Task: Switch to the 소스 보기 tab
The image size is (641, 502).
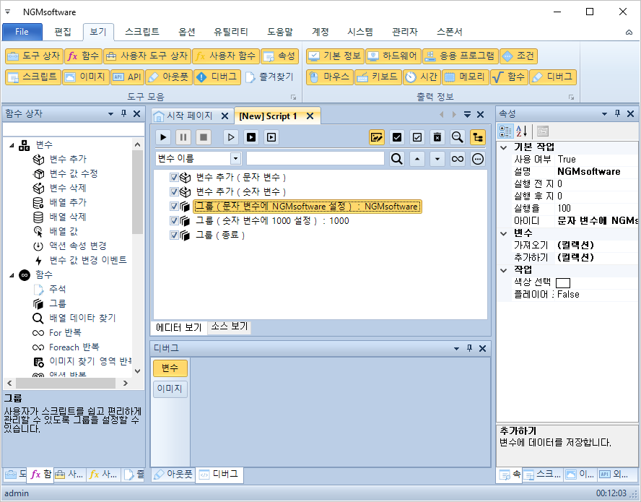Action: pyautogui.click(x=230, y=326)
